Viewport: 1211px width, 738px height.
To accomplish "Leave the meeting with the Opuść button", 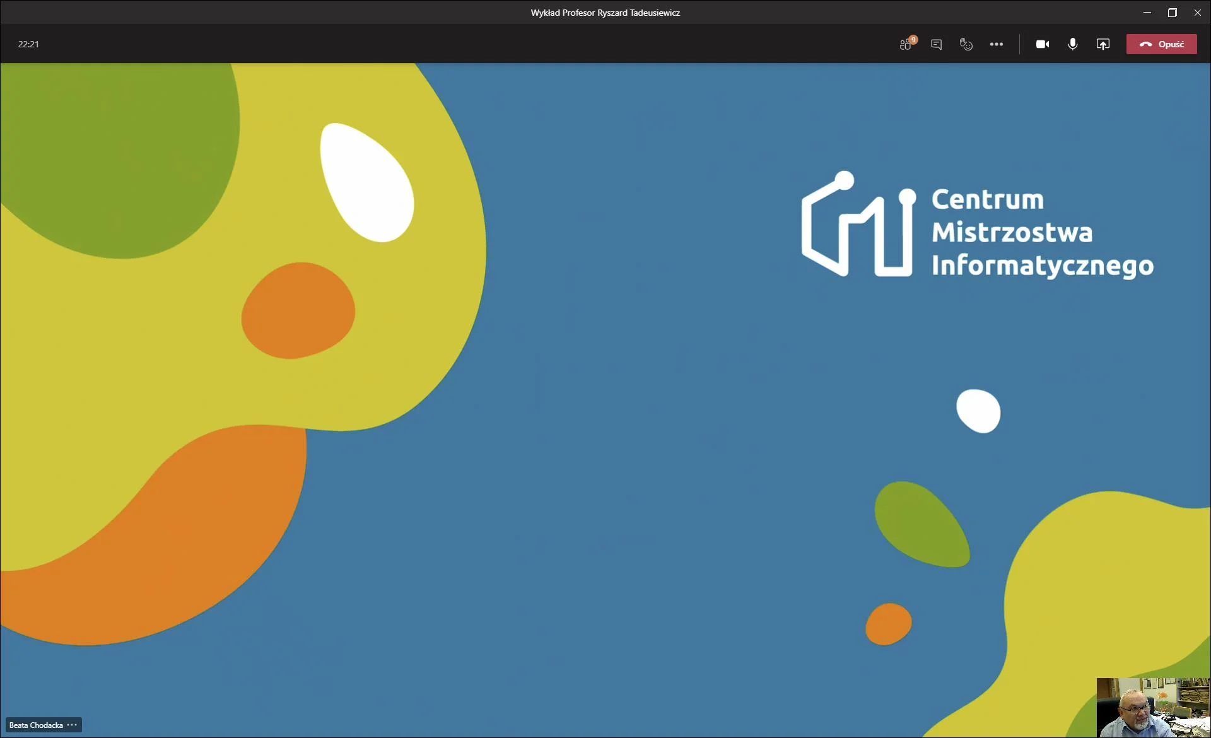I will pyautogui.click(x=1162, y=44).
